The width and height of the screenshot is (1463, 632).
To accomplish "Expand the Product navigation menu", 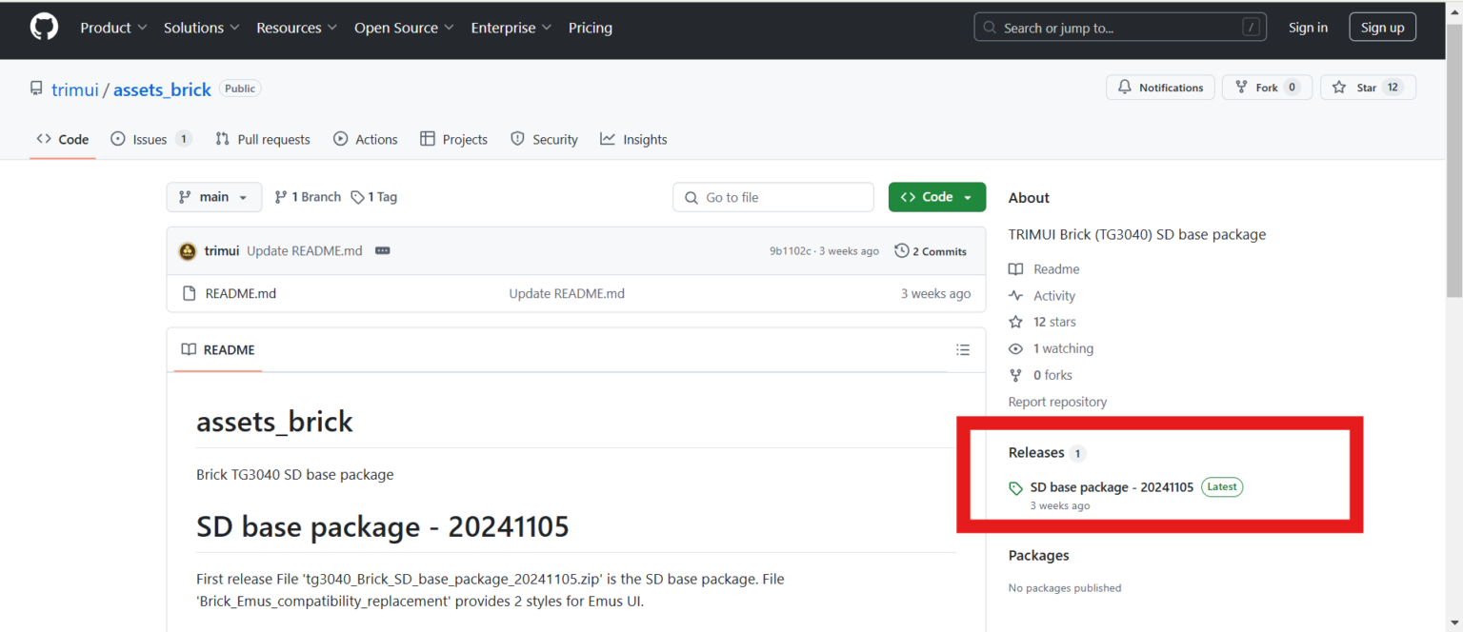I will tap(113, 28).
